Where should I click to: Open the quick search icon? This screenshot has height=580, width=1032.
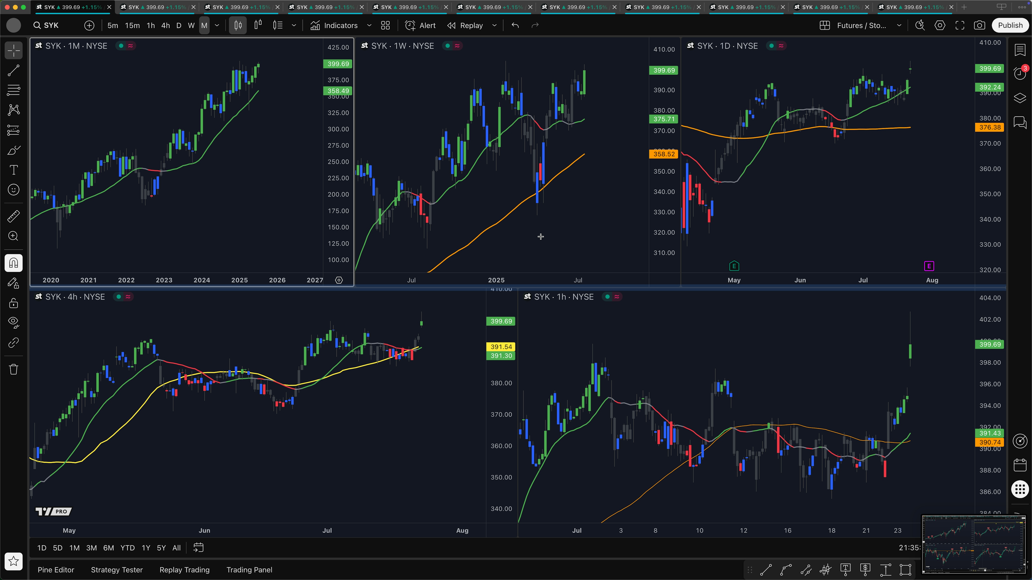[920, 25]
